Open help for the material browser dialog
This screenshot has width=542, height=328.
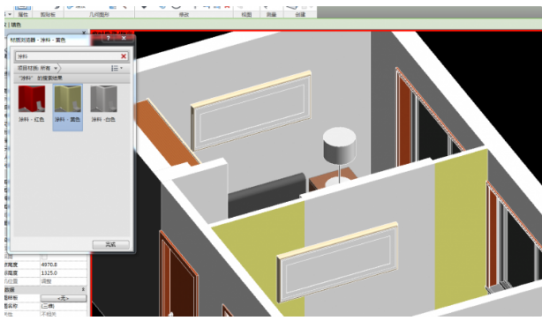(x=109, y=38)
